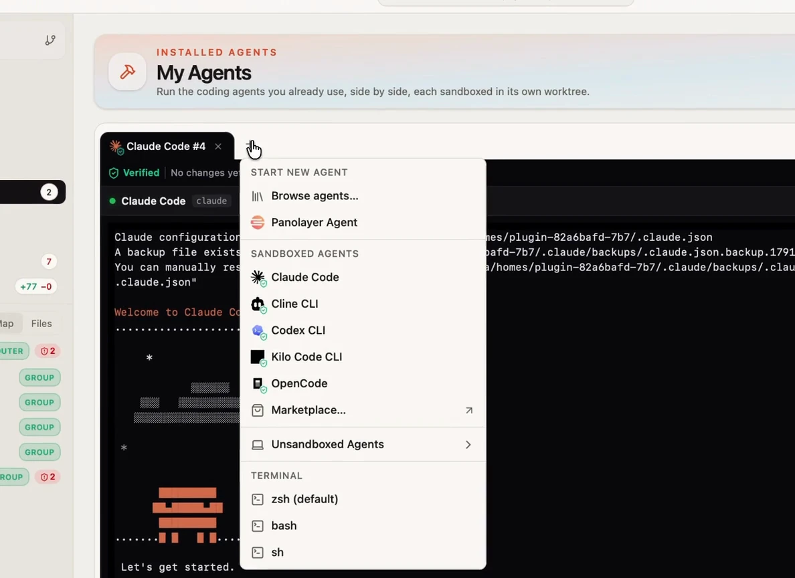
Task: Click the zsh terminal icon
Action: [x=258, y=500]
